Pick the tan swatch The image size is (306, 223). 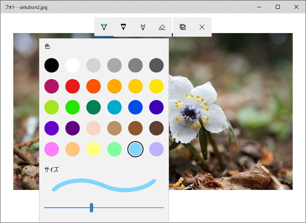click(114, 128)
